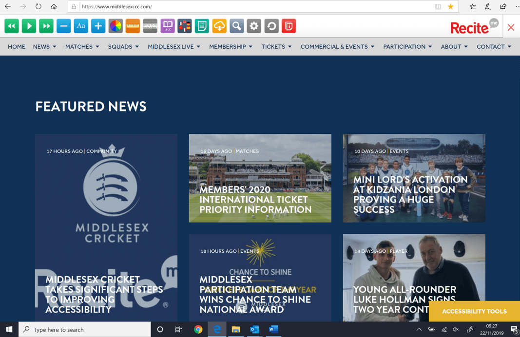Open Middlesex Cricket accessibility article
This screenshot has height=337, width=520.
click(x=106, y=227)
